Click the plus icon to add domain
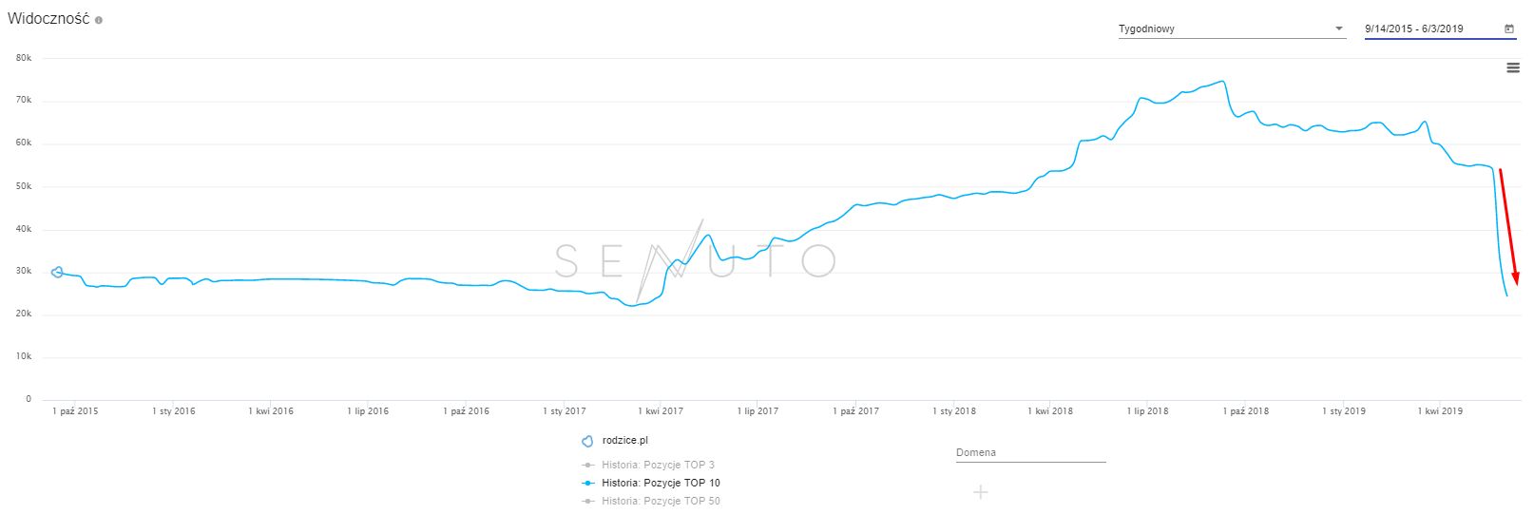1534x514 pixels. tap(981, 492)
